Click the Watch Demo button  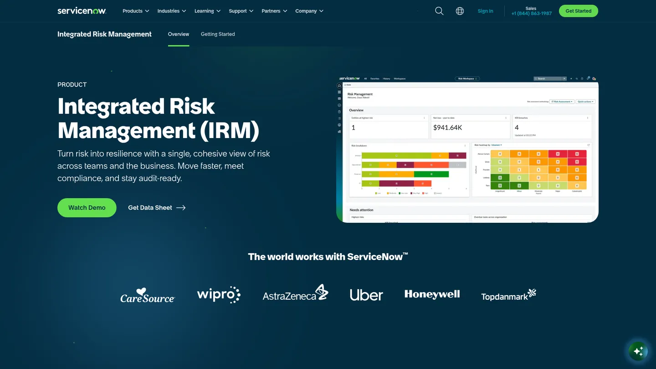point(87,208)
